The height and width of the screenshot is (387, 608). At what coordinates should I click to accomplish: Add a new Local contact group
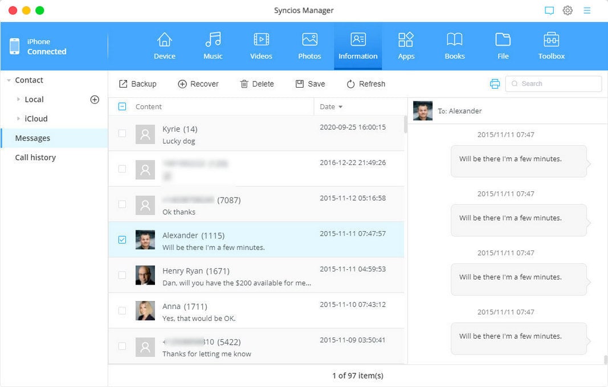pyautogui.click(x=95, y=100)
